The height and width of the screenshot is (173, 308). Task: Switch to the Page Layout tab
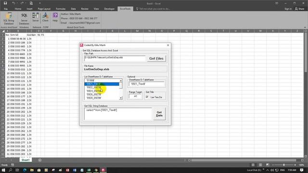click(44, 9)
